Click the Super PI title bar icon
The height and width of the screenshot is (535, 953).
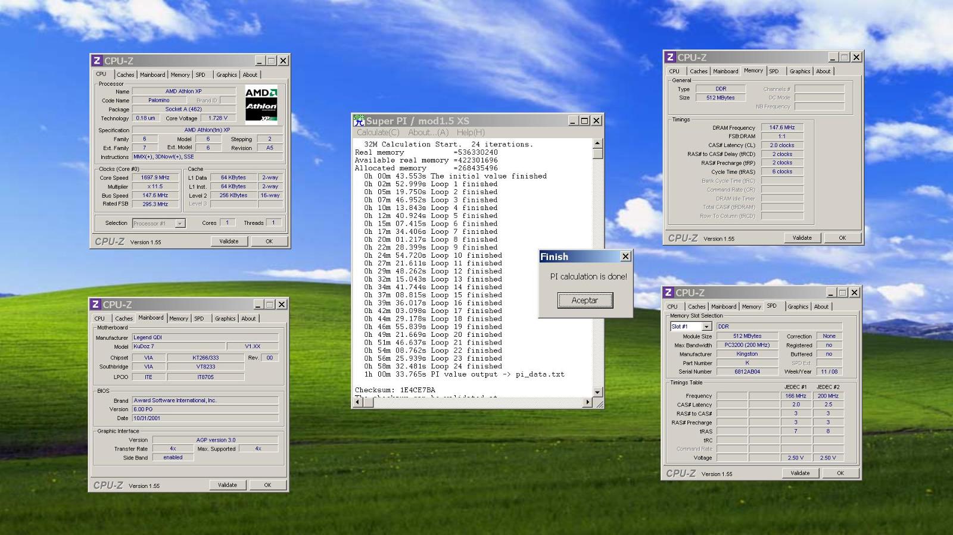359,120
